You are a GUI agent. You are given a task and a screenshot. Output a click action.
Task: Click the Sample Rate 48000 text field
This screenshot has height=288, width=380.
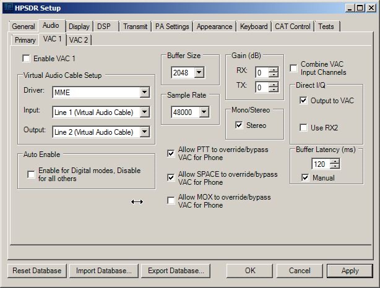[185, 112]
